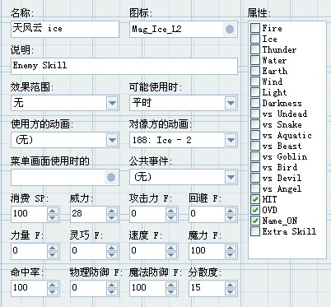
Task: Open picker for 菜单画面使用时的 field
Action: click(111, 177)
